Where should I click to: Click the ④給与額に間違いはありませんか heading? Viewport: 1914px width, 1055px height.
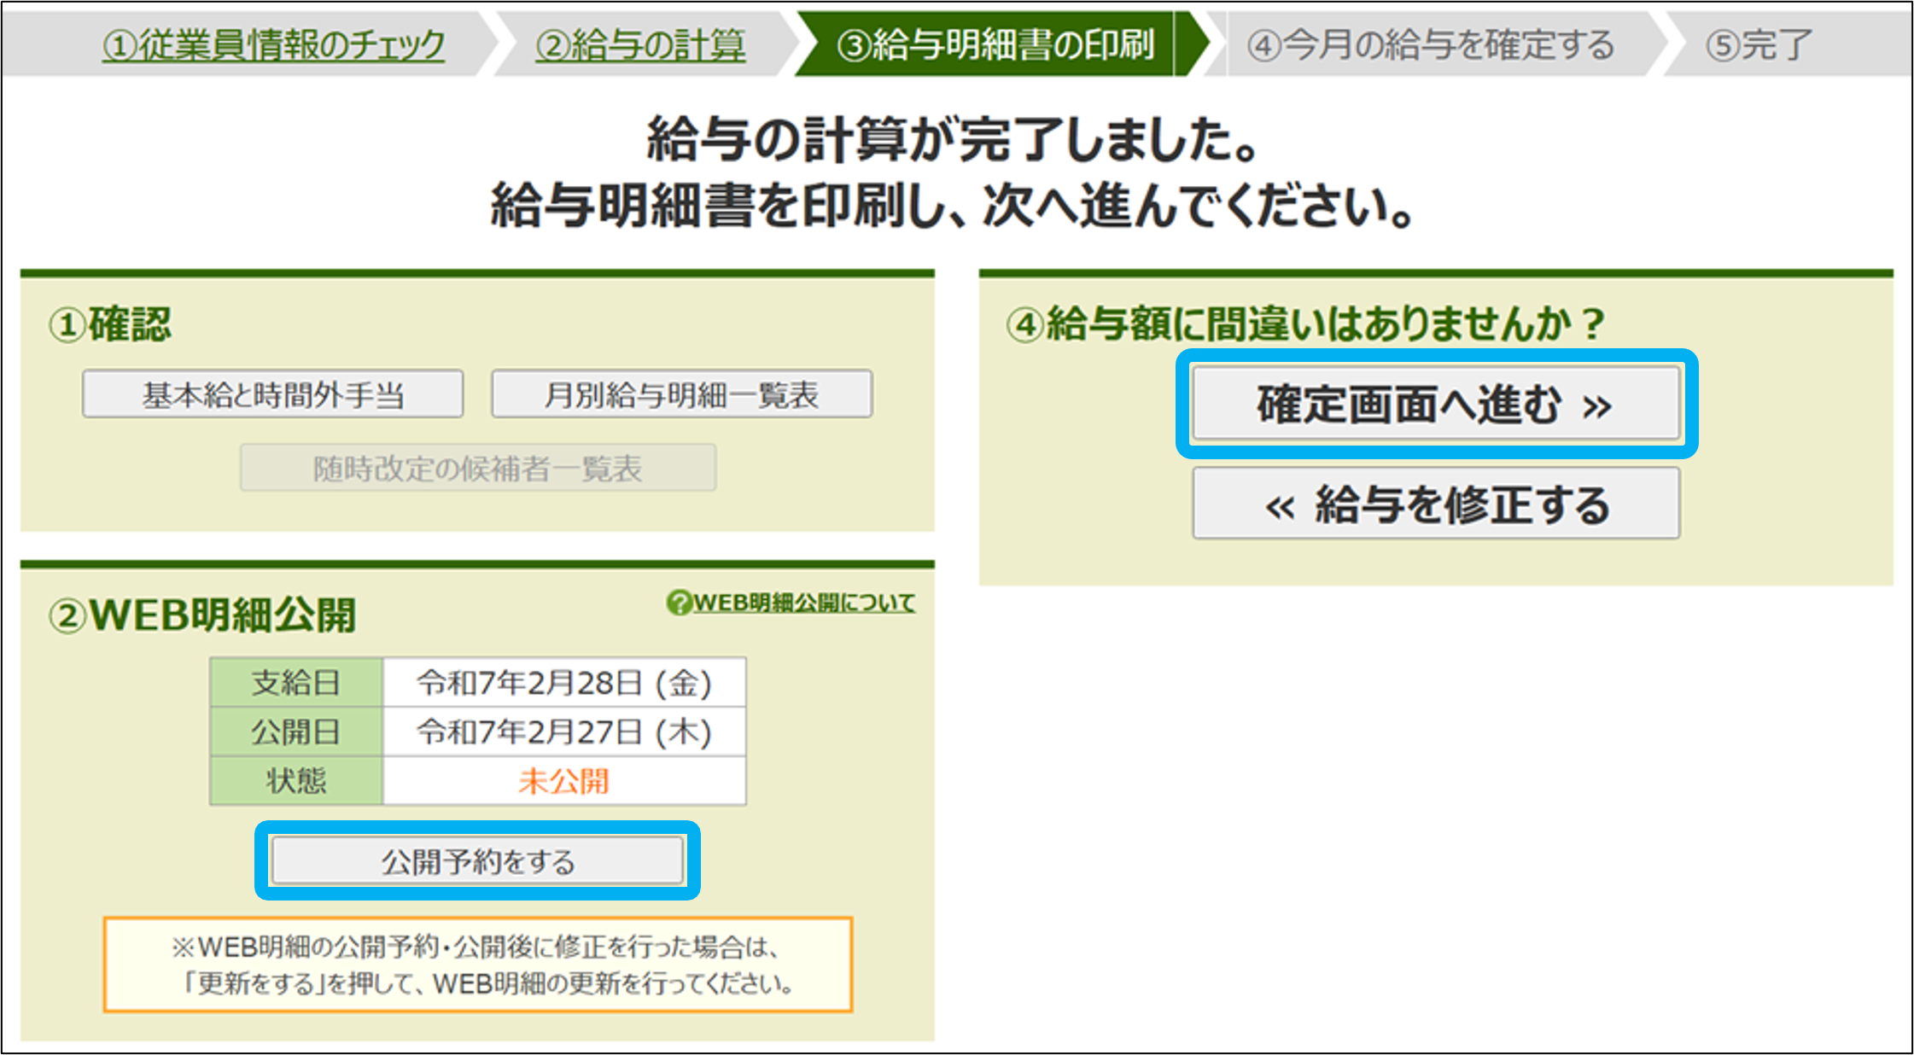pyautogui.click(x=1304, y=324)
